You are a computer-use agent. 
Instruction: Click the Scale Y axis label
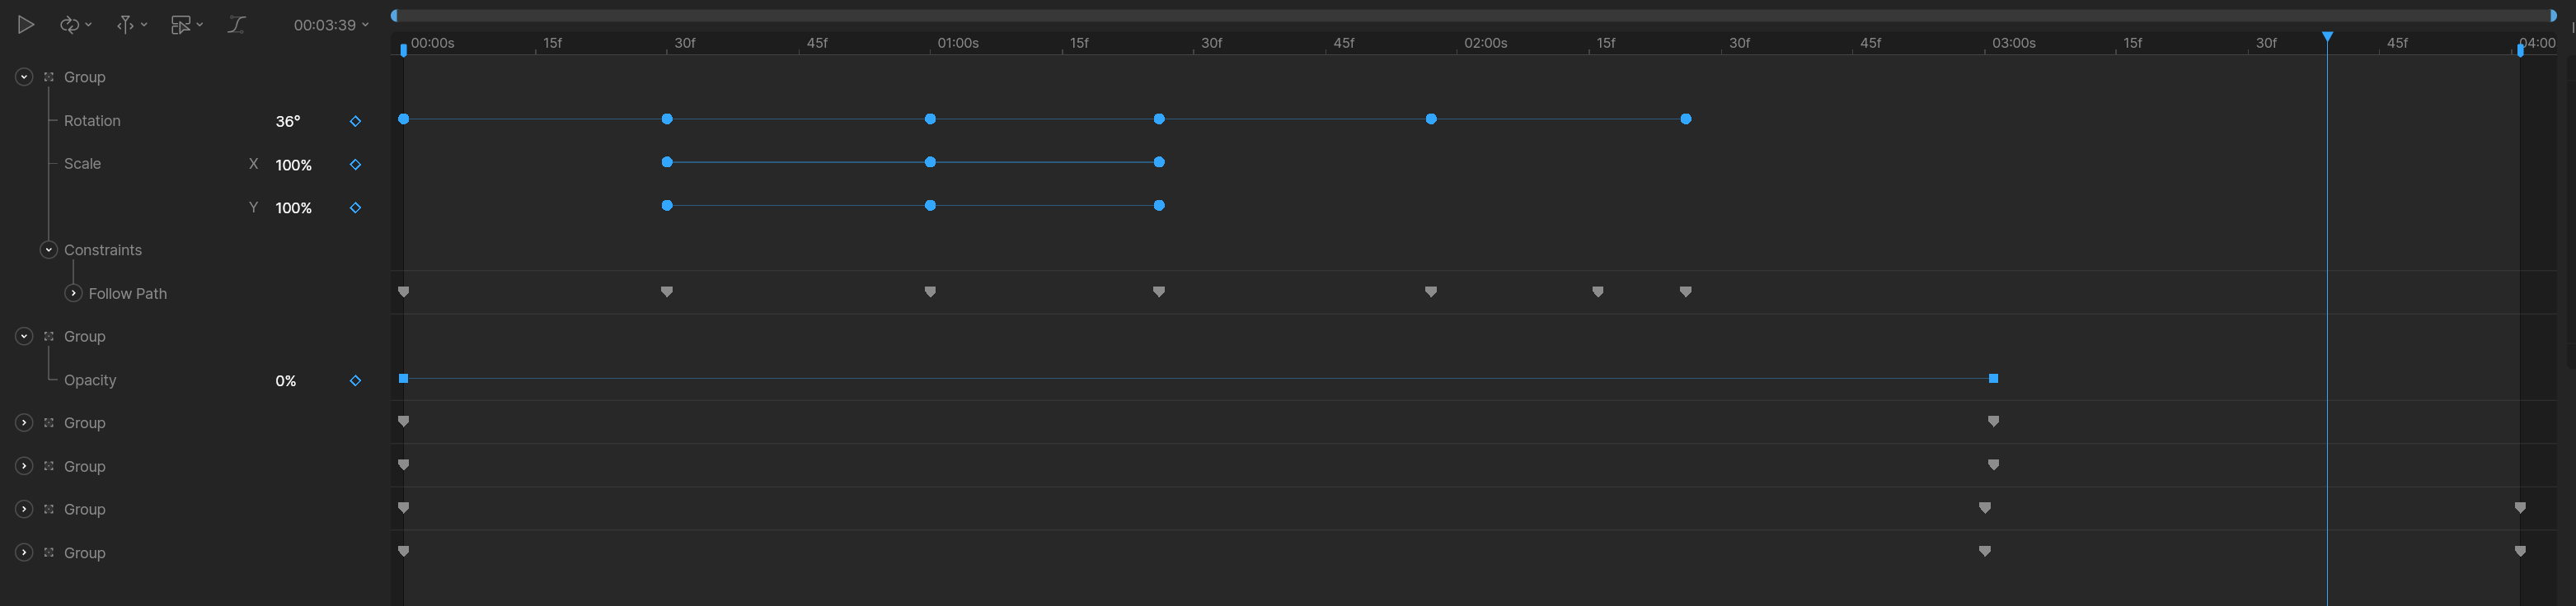pyautogui.click(x=253, y=207)
